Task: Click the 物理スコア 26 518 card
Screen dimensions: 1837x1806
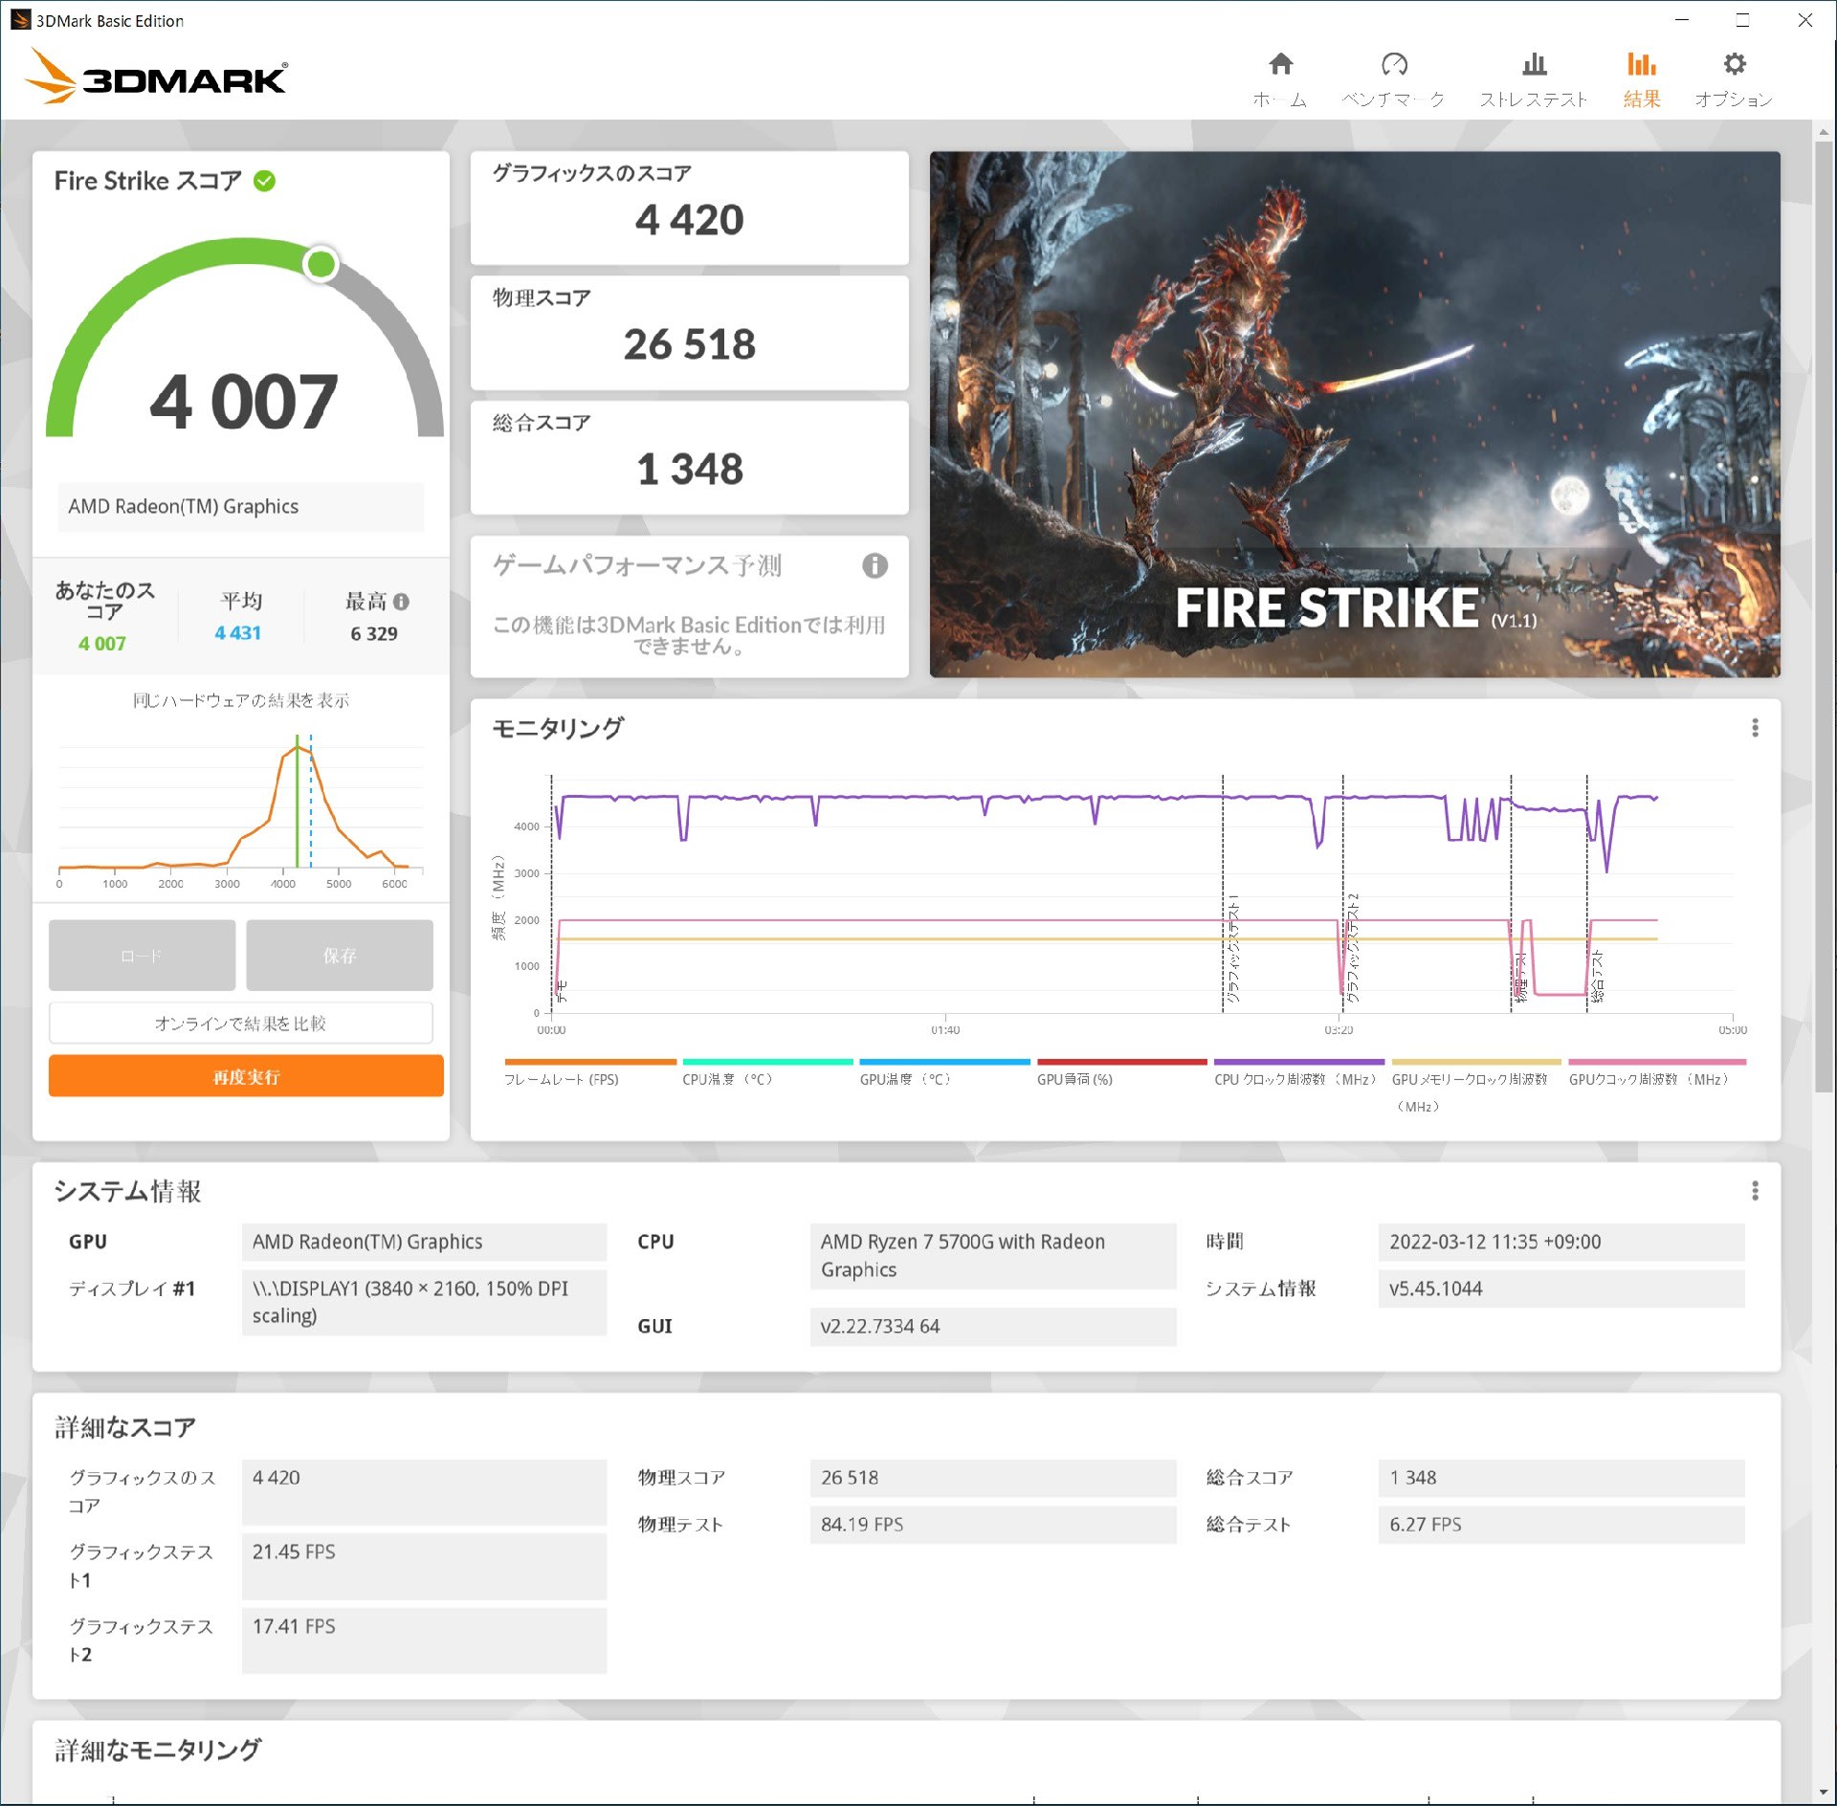Action: tap(690, 333)
